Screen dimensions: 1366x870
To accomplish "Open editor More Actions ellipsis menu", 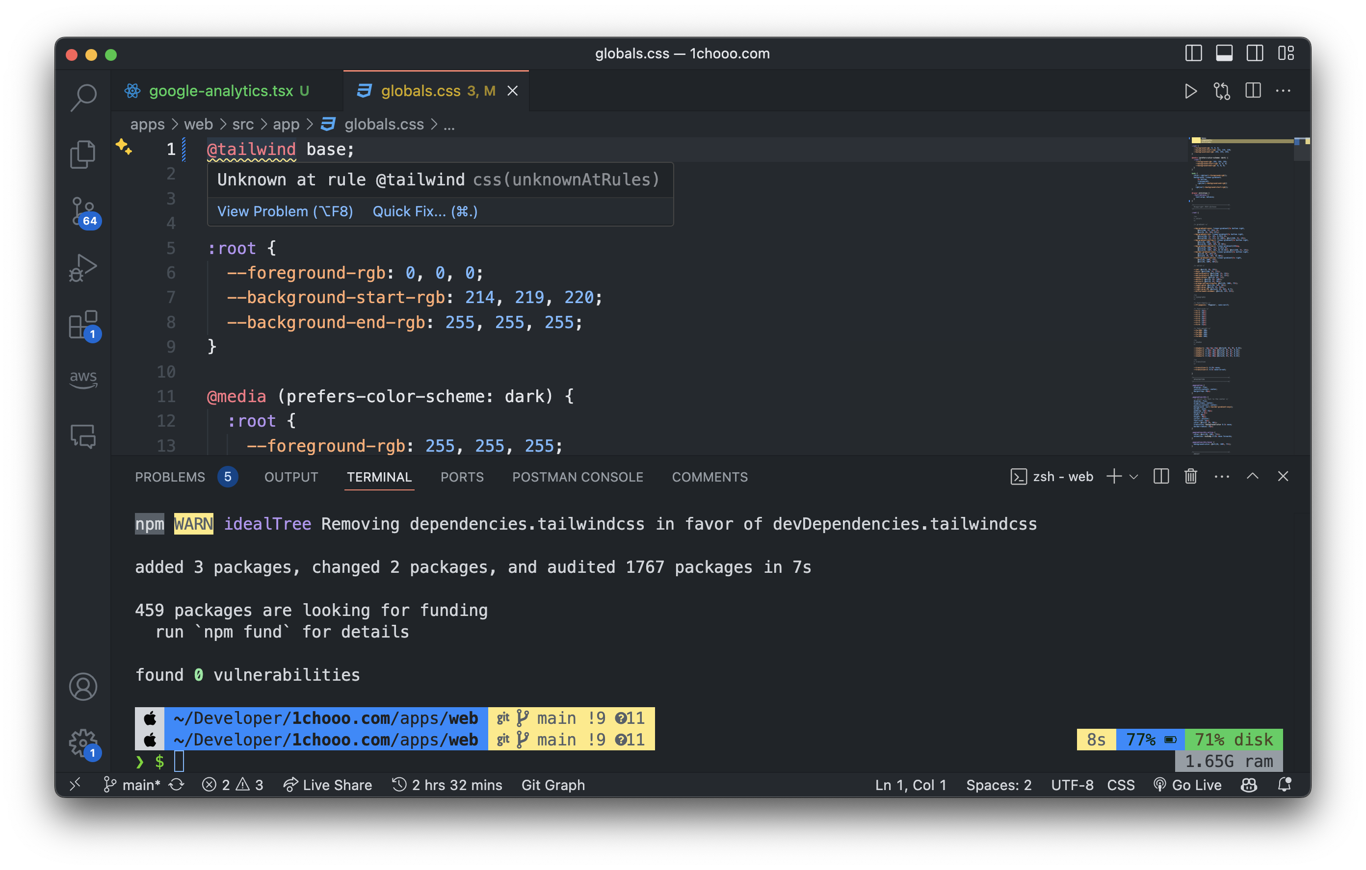I will coord(1283,91).
